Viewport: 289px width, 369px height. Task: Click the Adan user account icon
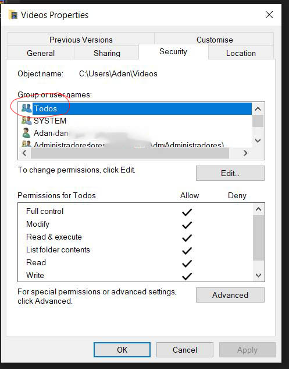(x=26, y=133)
